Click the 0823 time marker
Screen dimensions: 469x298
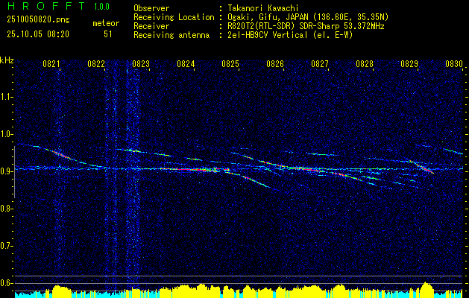pos(141,63)
